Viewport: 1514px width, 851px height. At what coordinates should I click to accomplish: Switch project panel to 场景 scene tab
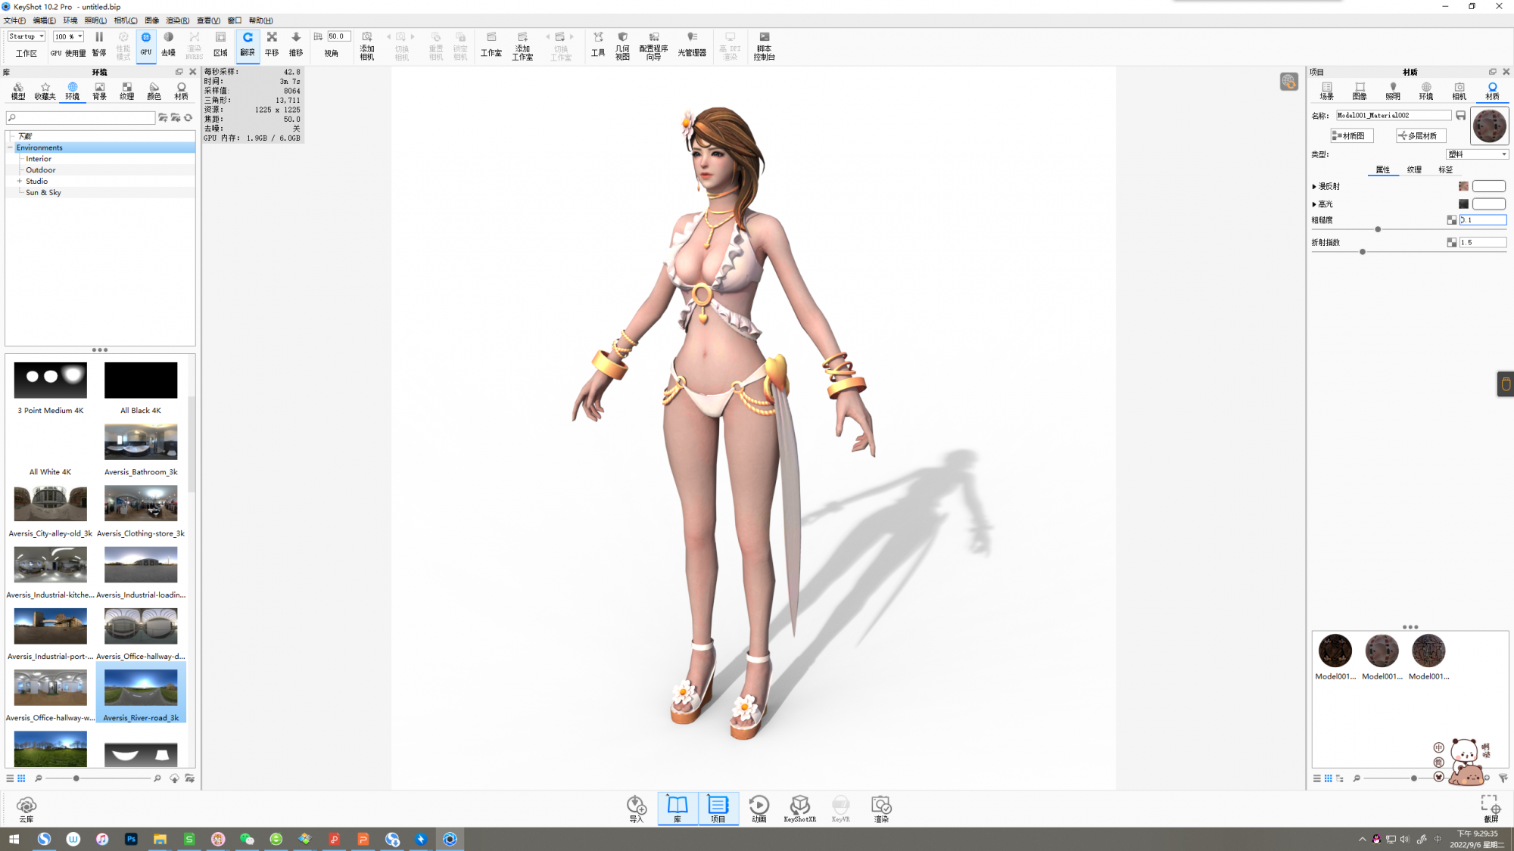(x=1326, y=91)
